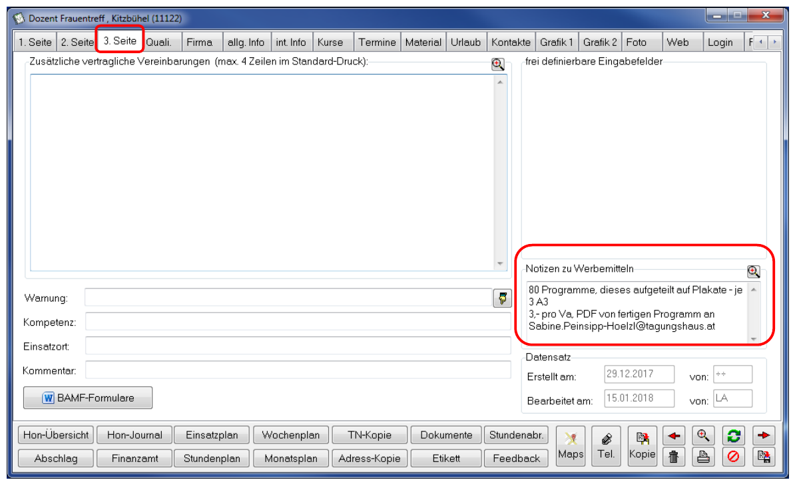Refresh data with the green arrows icon
Image resolution: width=795 pixels, height=484 pixels.
733,435
